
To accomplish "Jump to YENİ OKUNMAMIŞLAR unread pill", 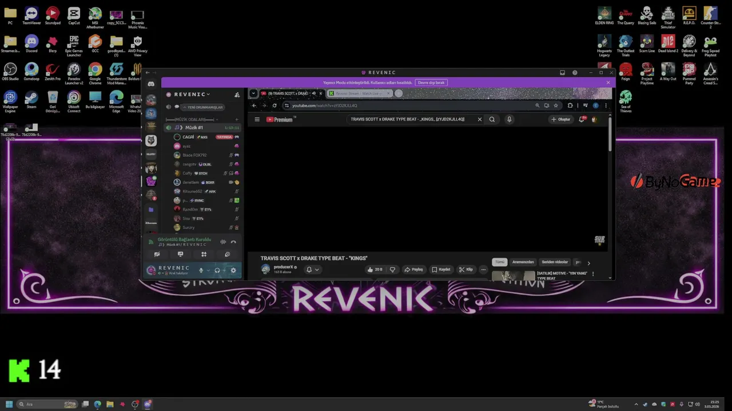I will pyautogui.click(x=203, y=107).
